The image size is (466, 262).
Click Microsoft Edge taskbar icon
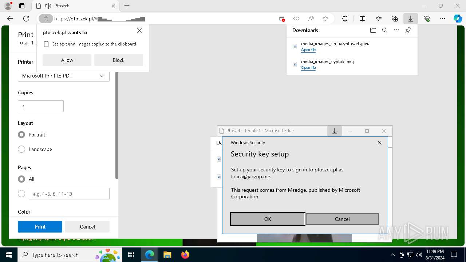150,255
